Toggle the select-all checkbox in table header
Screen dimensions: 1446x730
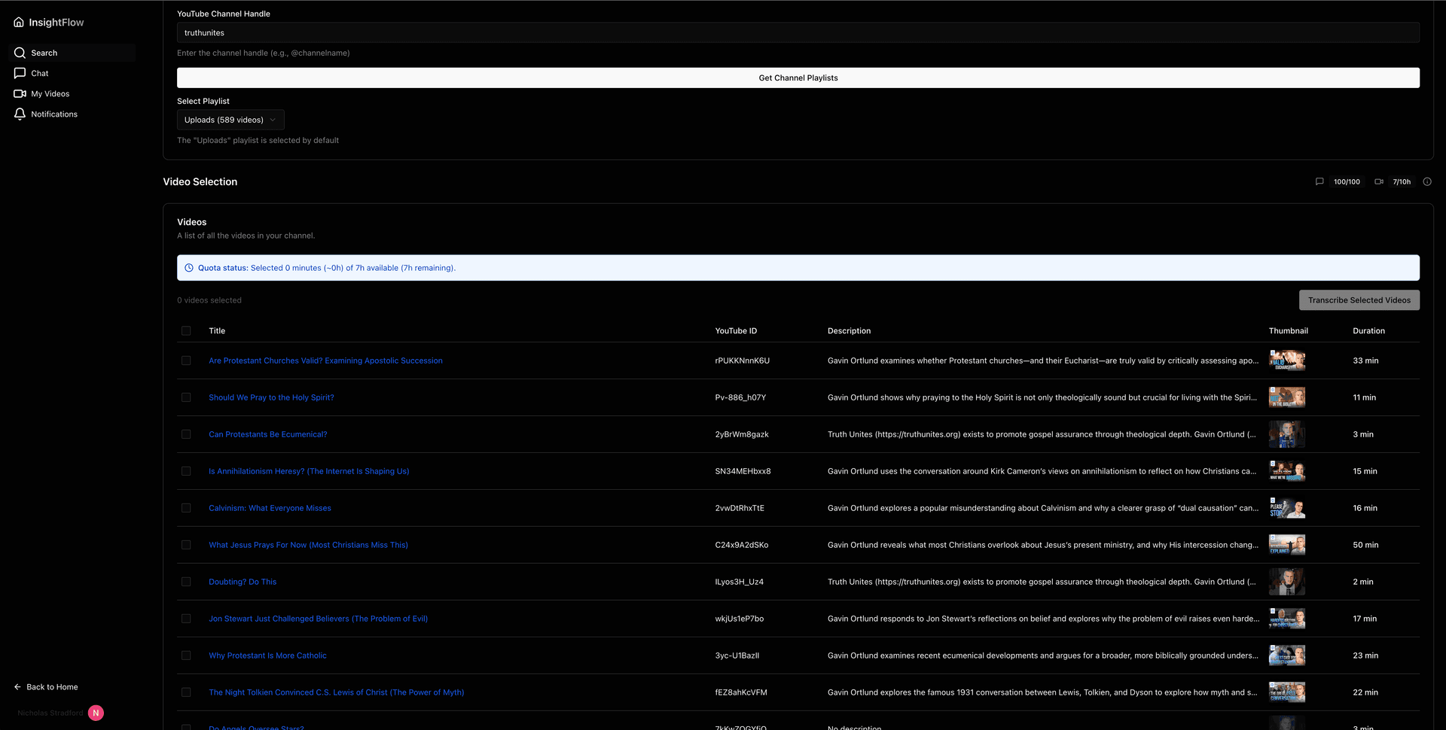[x=186, y=330]
